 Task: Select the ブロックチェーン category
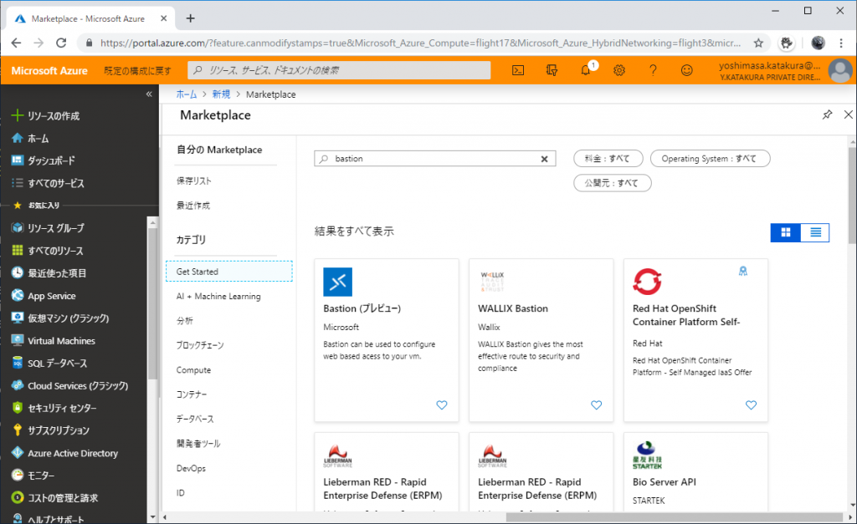point(200,345)
